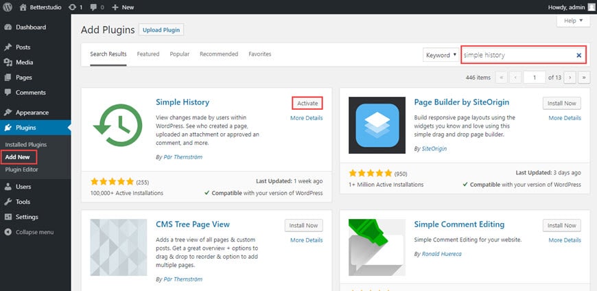Expand the Help panel dropdown
Screen dimensions: 597x291
pos(574,21)
